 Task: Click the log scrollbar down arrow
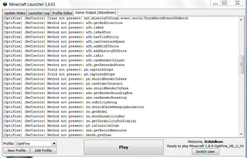click(x=241, y=134)
